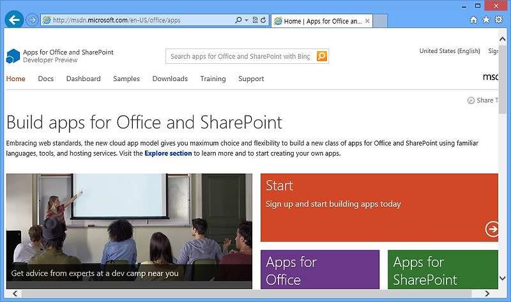The height and width of the screenshot is (302, 511).
Task: Click the horizontal scrollbar right arrow
Action: pyautogui.click(x=487, y=294)
